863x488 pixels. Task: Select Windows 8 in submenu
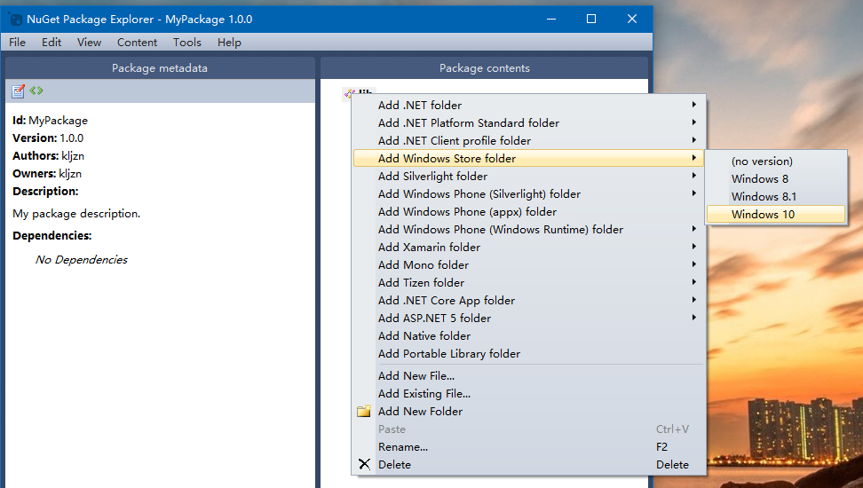[775, 179]
